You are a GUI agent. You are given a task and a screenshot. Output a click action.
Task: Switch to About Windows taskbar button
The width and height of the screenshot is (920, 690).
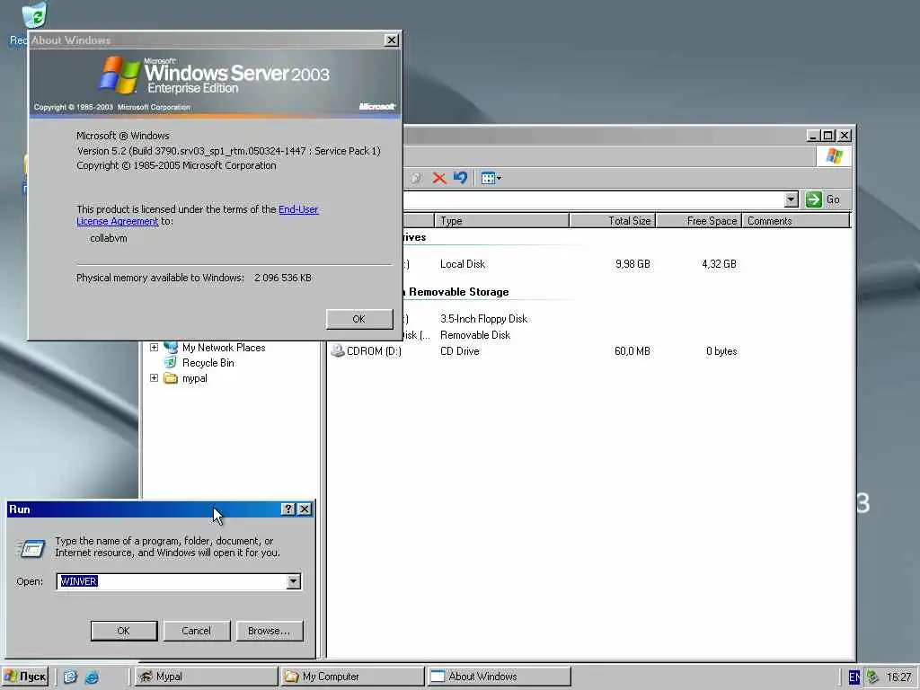[499, 677]
